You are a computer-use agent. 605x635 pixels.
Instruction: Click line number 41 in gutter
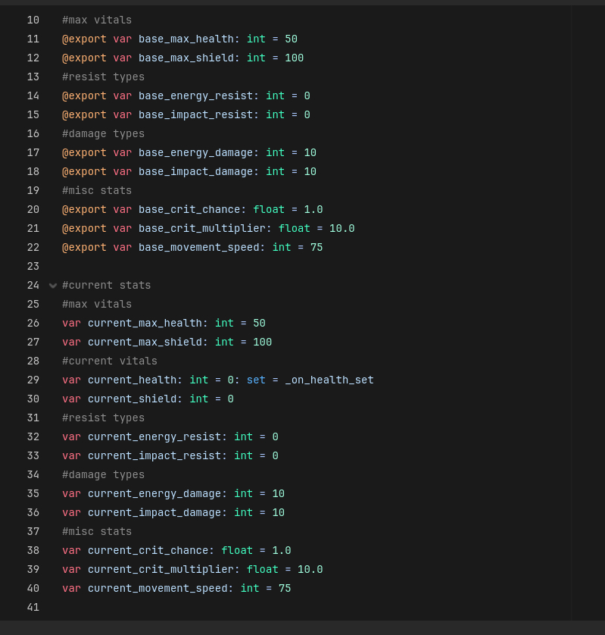pos(33,607)
